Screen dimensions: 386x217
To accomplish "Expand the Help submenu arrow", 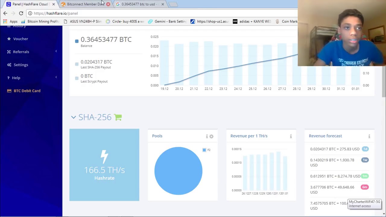I will click(56, 77).
